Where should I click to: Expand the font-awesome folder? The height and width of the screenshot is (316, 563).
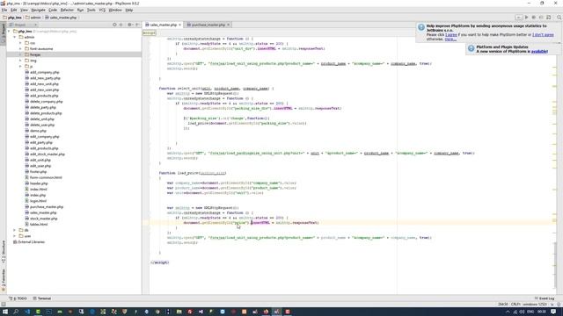click(x=20, y=49)
